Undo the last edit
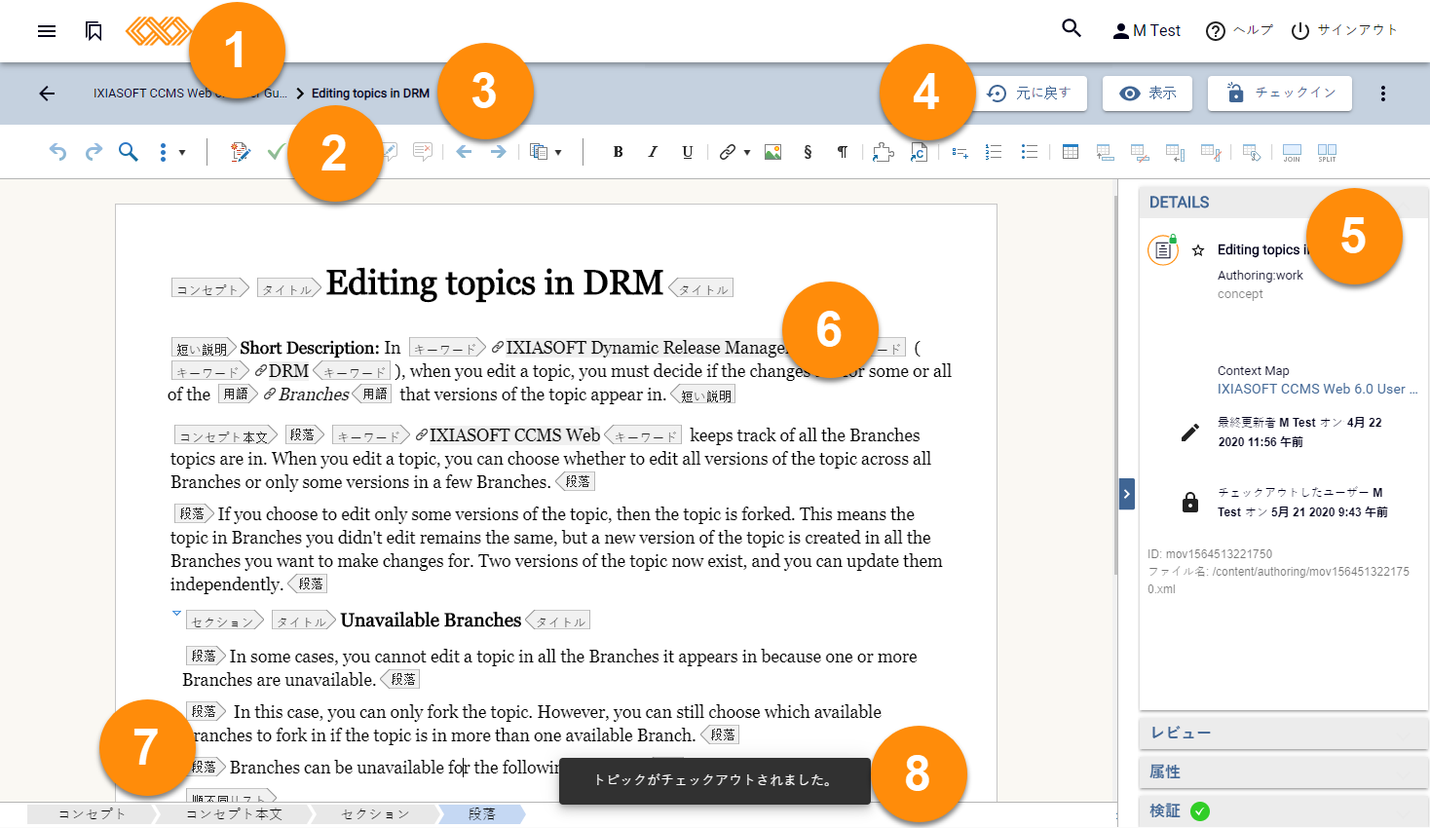The width and height of the screenshot is (1430, 828). click(57, 152)
